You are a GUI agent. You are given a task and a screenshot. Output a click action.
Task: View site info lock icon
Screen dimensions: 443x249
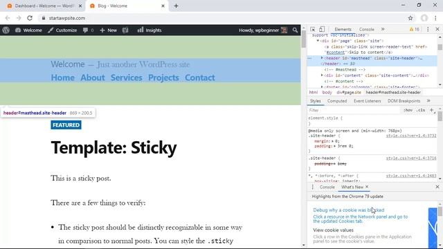pos(43,18)
